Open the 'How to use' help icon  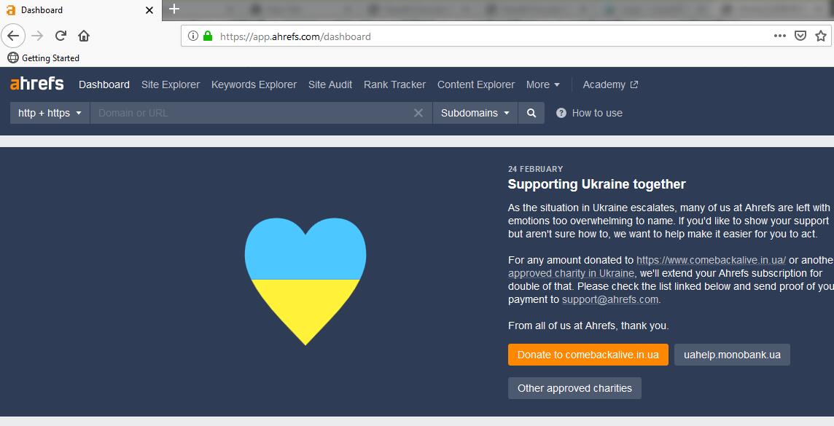coord(560,113)
